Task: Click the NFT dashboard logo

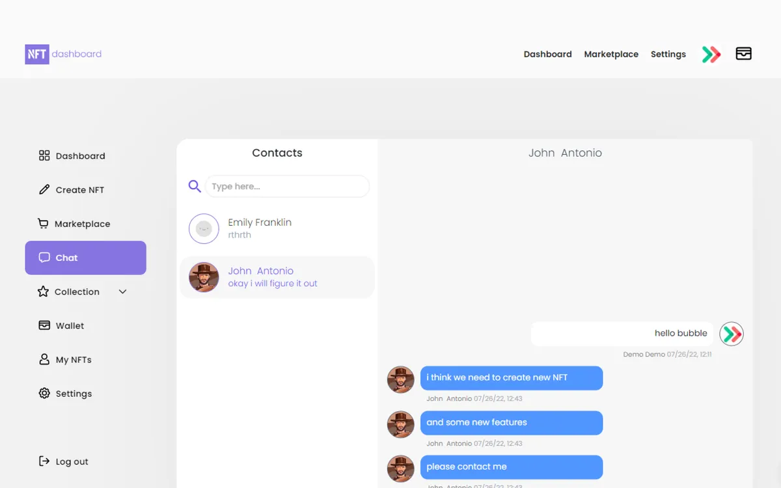Action: 63,54
